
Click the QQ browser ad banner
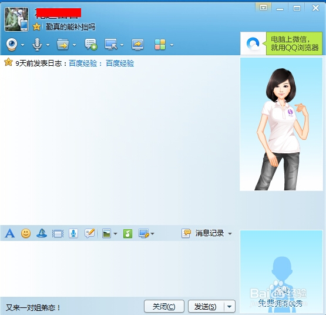click(281, 43)
